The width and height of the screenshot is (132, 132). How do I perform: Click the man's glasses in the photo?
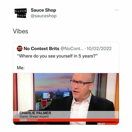tap(81, 83)
